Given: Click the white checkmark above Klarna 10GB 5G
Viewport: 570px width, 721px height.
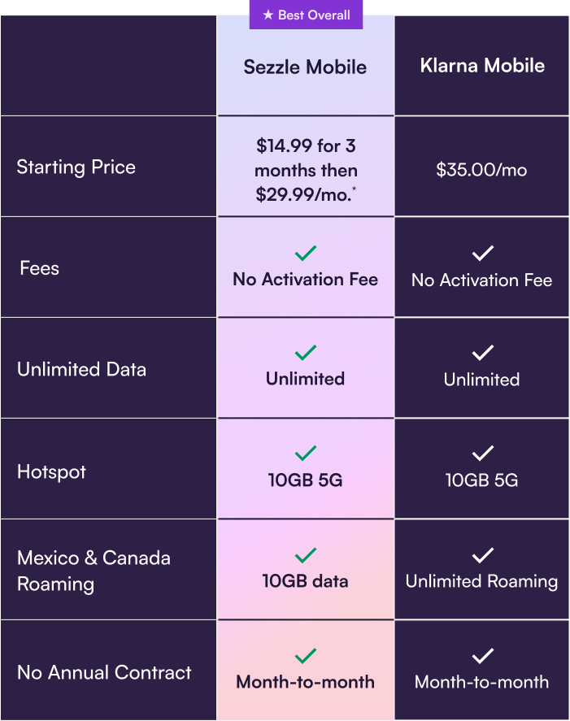Looking at the screenshot, I should click(483, 454).
